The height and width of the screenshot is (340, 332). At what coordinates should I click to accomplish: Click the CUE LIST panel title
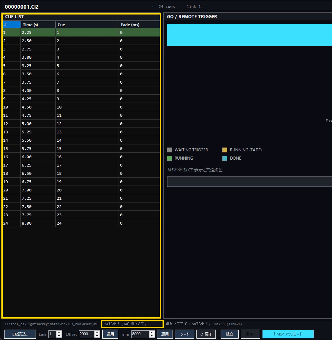[x=14, y=17]
